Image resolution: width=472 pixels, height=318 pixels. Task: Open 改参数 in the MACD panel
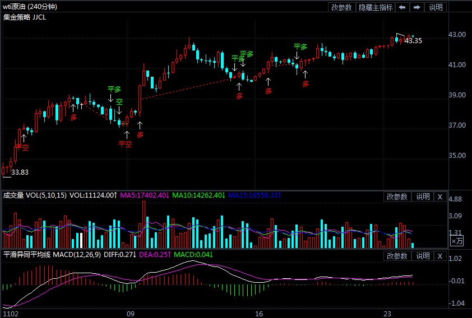pyautogui.click(x=397, y=256)
